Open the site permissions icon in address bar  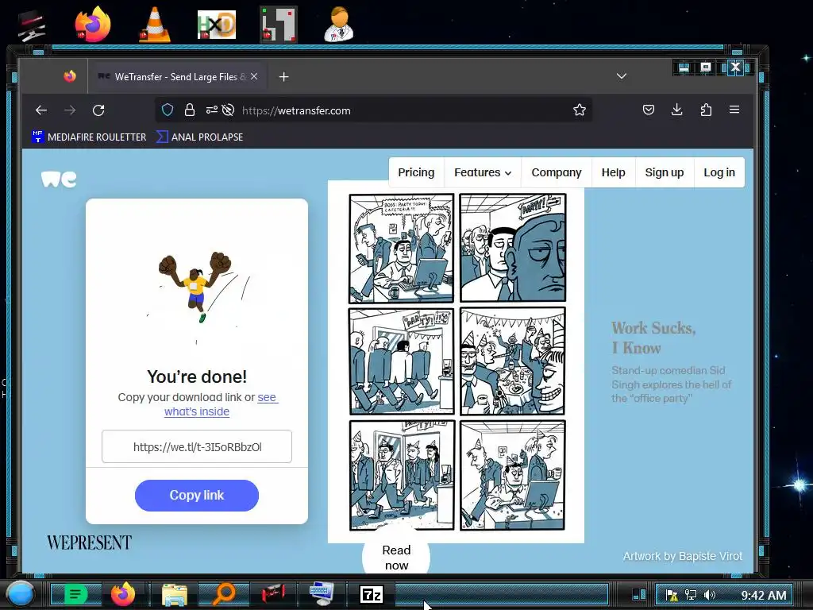(x=211, y=110)
